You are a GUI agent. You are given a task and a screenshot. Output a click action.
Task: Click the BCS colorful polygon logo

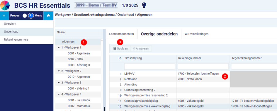pos(5,6)
